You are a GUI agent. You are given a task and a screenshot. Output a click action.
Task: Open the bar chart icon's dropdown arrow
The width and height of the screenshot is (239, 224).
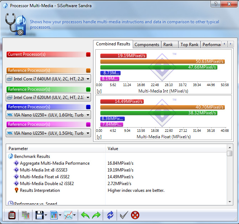click(60, 215)
